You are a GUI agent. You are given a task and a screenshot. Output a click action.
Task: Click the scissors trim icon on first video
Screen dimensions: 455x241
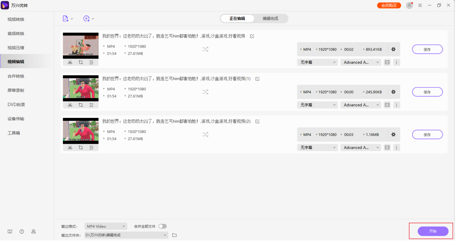click(x=70, y=62)
